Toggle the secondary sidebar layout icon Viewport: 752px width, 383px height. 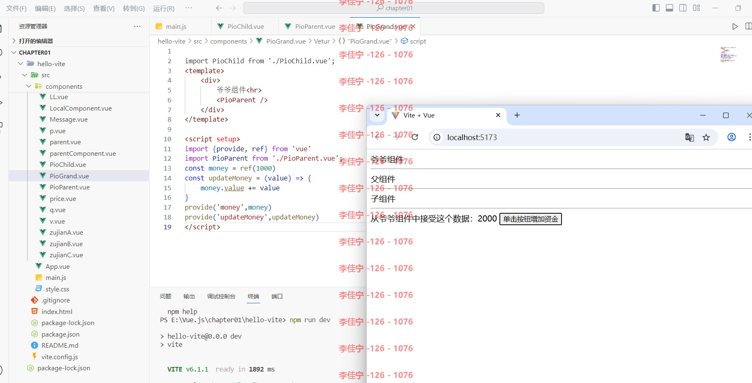click(x=683, y=8)
